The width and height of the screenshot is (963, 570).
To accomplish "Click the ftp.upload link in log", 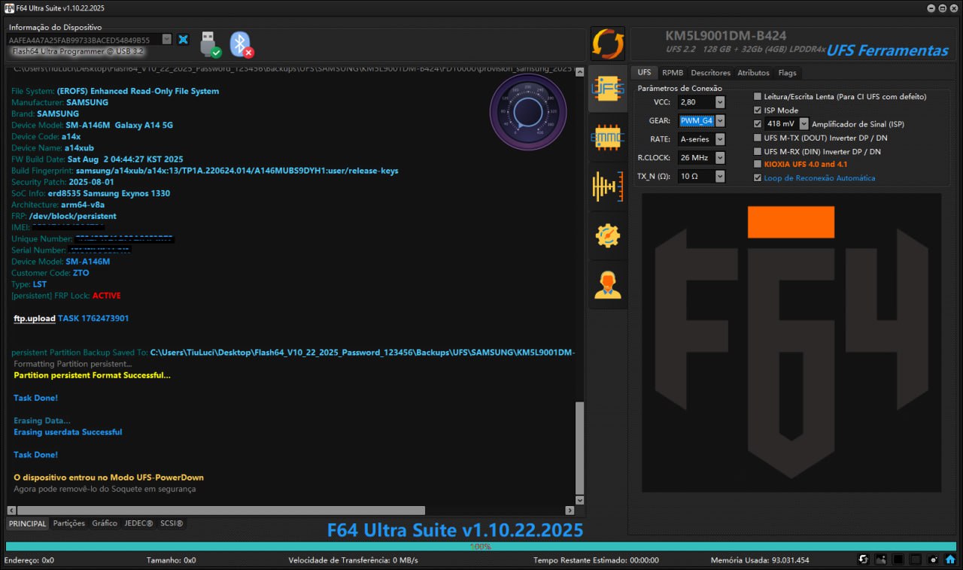I will (35, 318).
